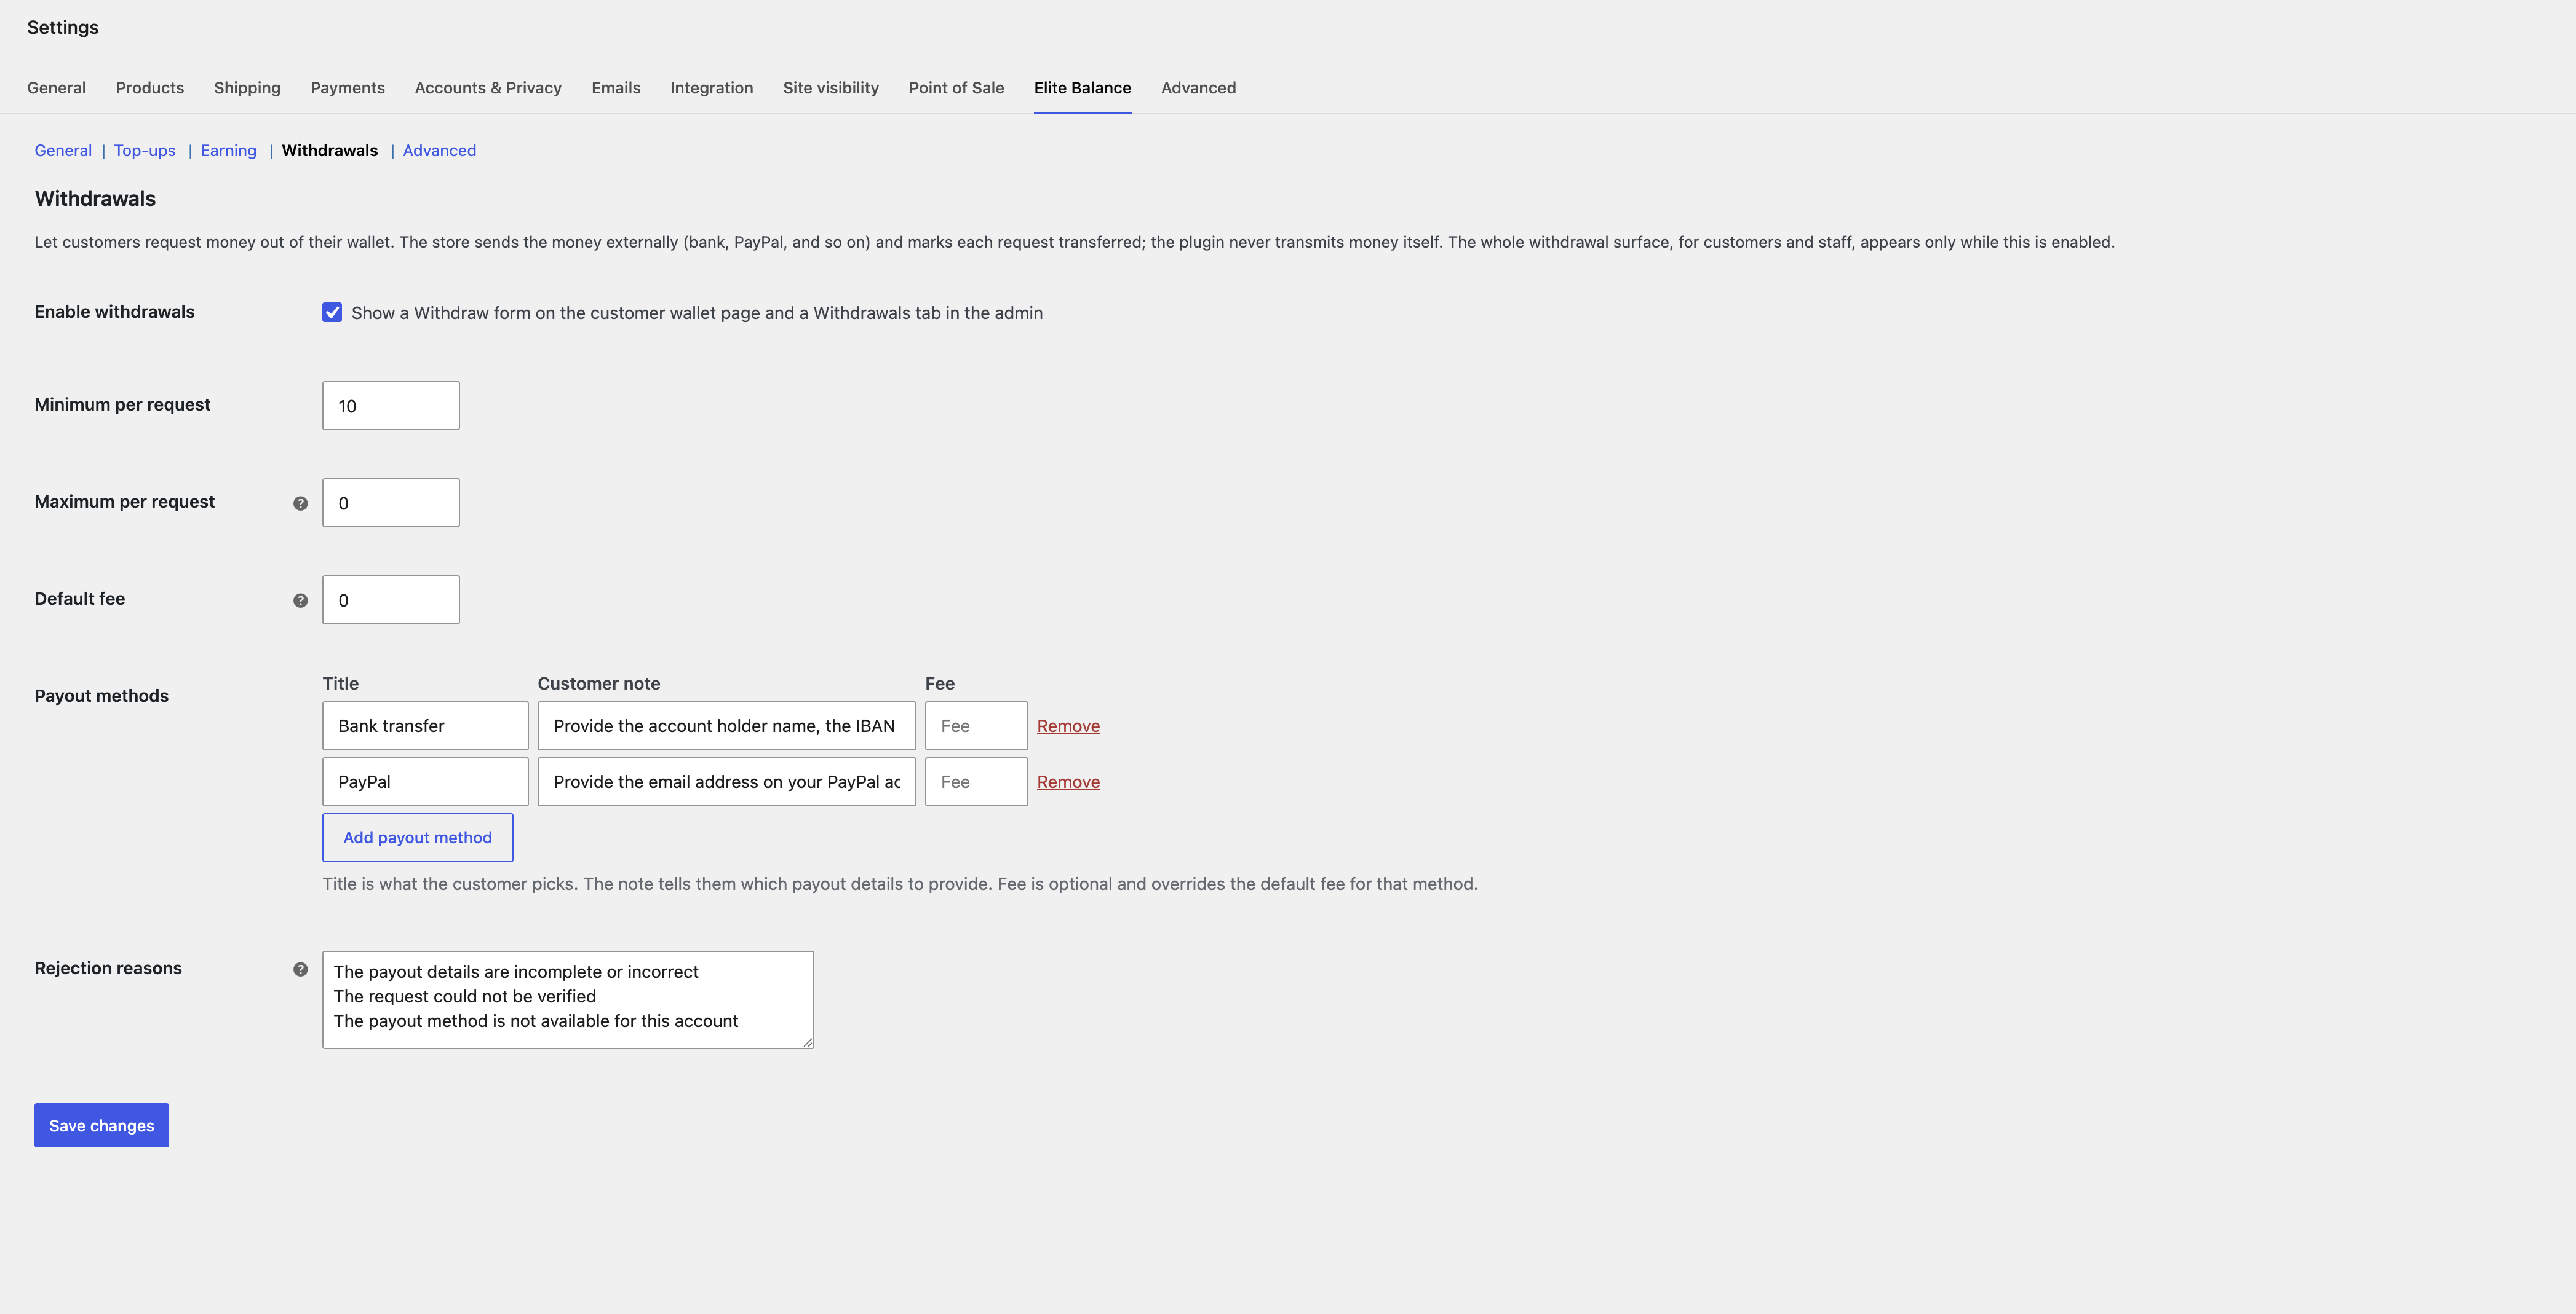Click inside the Rejection reasons textarea
The width and height of the screenshot is (2576, 1314).
click(x=568, y=999)
